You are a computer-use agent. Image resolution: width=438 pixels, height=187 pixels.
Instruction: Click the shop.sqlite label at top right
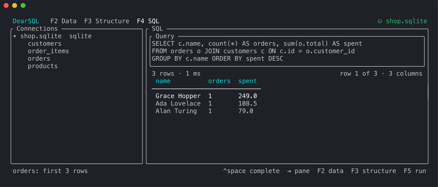tap(407, 21)
